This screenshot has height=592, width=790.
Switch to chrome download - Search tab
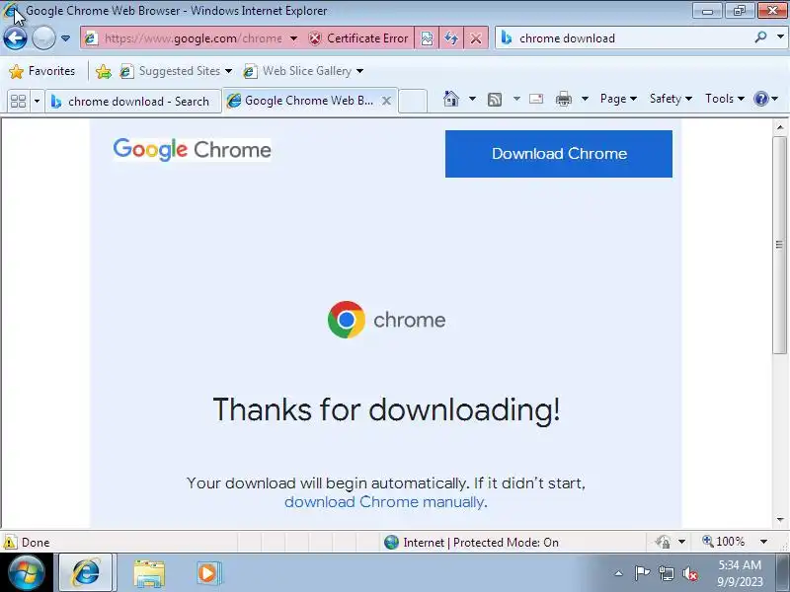[133, 102]
